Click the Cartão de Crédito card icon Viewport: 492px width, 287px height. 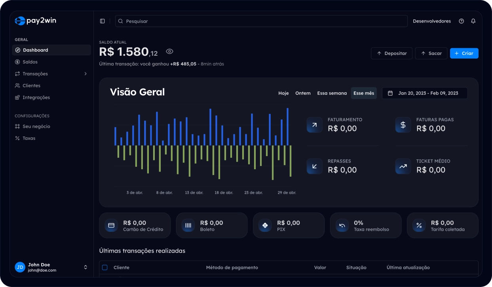(111, 225)
